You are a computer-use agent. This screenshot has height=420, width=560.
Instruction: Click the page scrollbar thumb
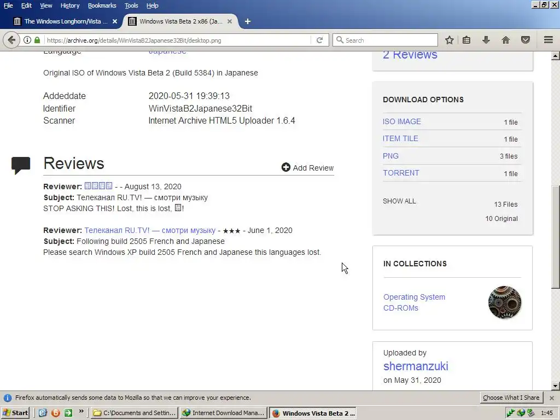click(556, 236)
